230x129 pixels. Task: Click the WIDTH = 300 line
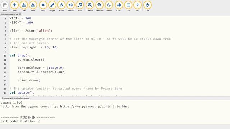[x=20, y=18]
